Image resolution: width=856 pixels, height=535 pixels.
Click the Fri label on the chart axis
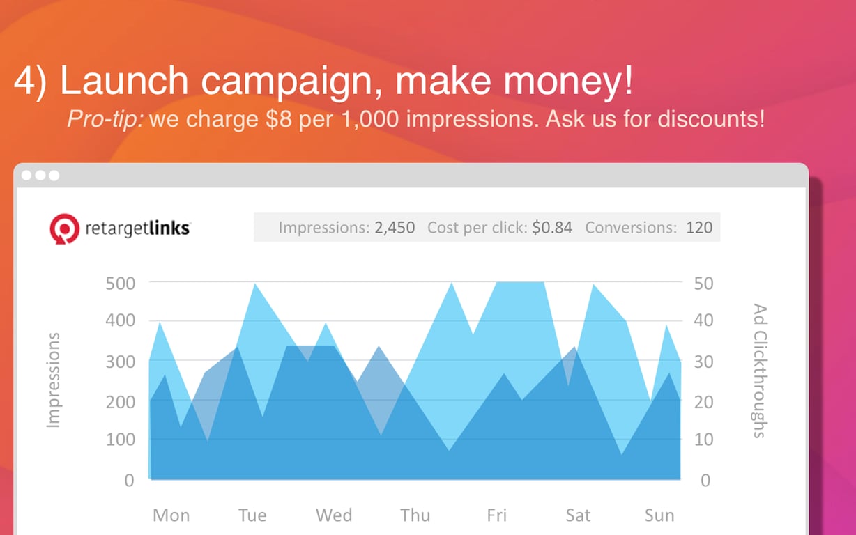496,515
